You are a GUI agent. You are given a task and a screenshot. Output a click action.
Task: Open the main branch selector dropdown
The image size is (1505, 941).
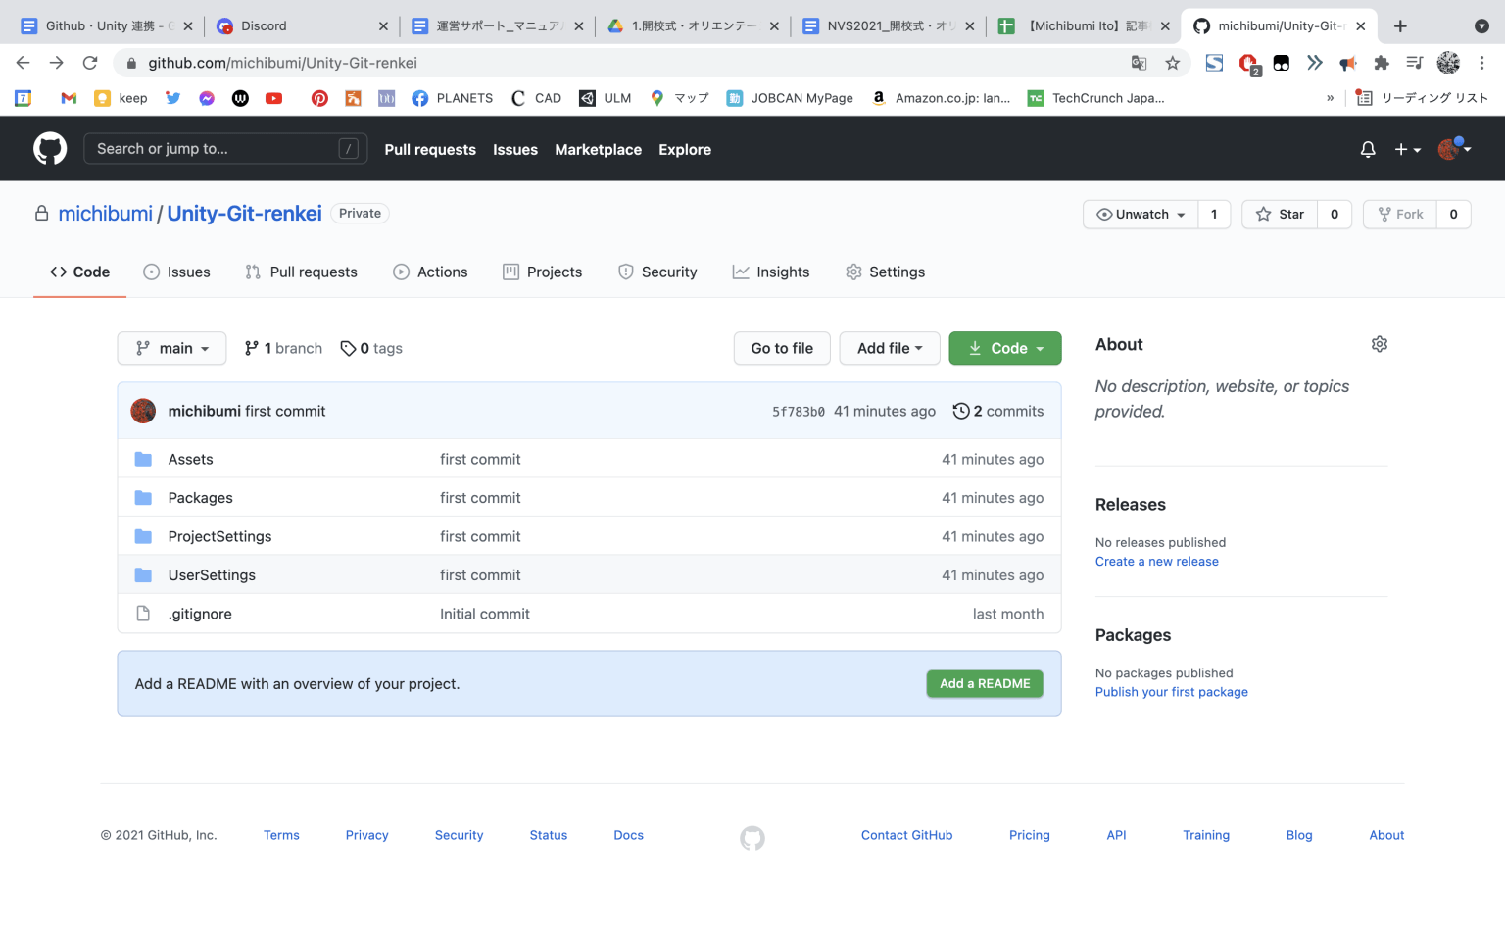coord(171,348)
